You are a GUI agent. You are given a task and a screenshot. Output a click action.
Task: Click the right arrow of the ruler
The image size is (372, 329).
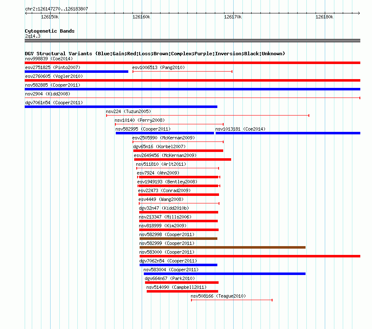(x=359, y=13)
